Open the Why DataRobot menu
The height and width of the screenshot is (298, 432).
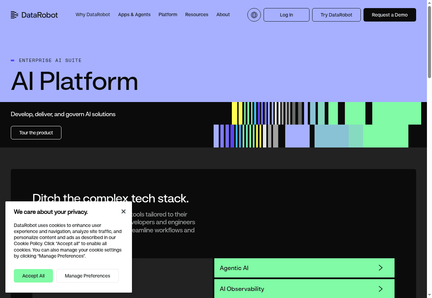[92, 14]
